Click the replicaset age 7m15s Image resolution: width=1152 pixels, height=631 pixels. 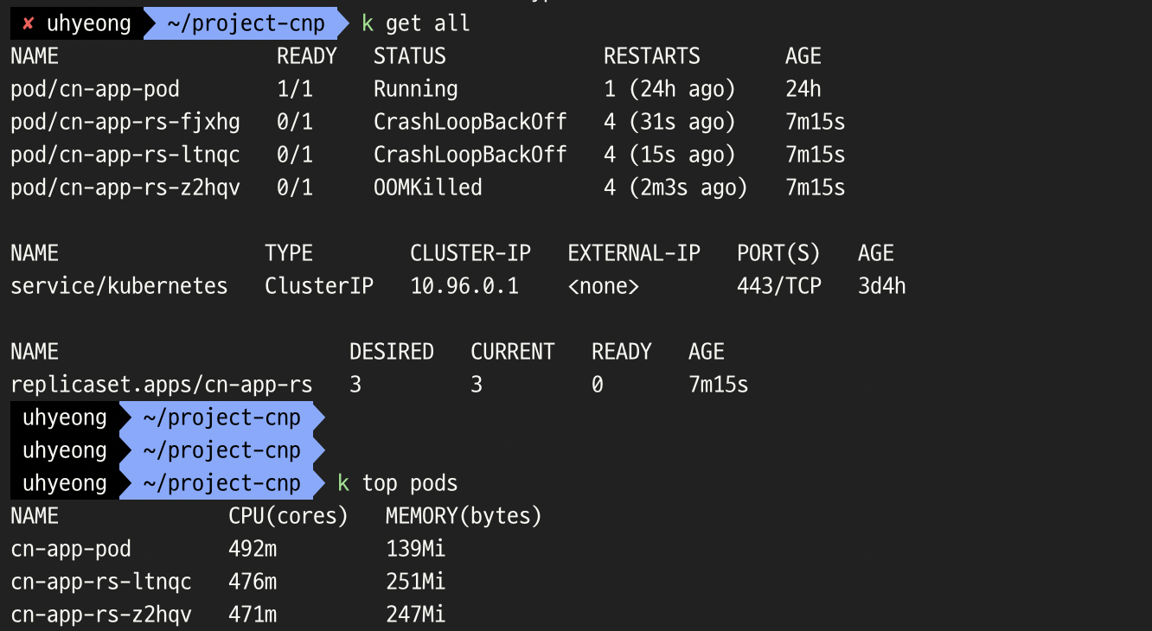point(719,385)
